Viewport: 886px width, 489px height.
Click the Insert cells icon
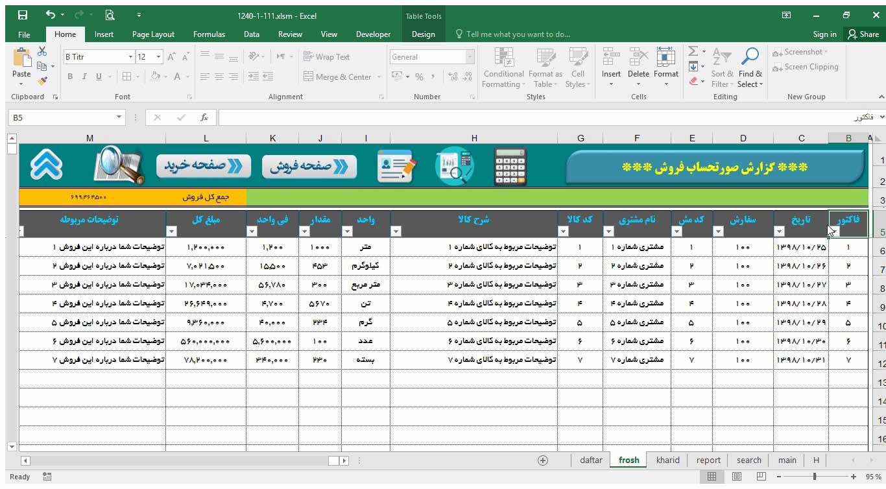tap(611, 58)
